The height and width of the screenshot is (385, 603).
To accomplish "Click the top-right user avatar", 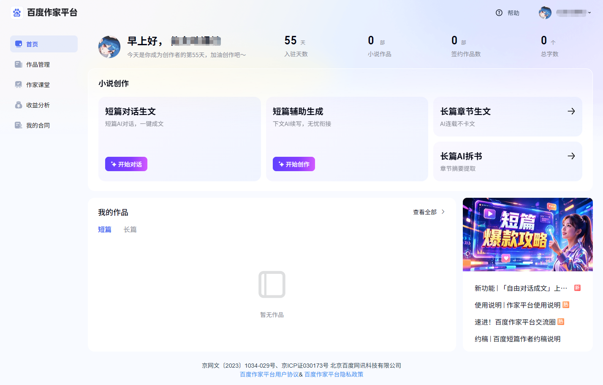I will pyautogui.click(x=545, y=13).
